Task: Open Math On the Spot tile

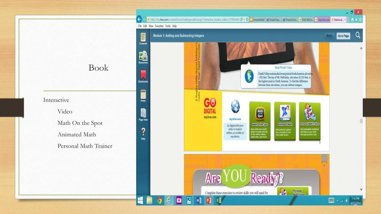Action: [260, 121]
